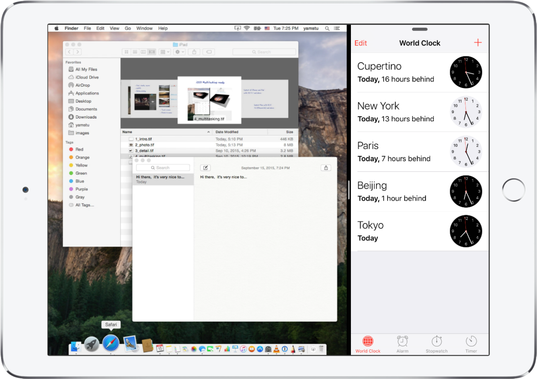Launch Safari from the Dock
Image resolution: width=537 pixels, height=379 pixels.
(111, 343)
